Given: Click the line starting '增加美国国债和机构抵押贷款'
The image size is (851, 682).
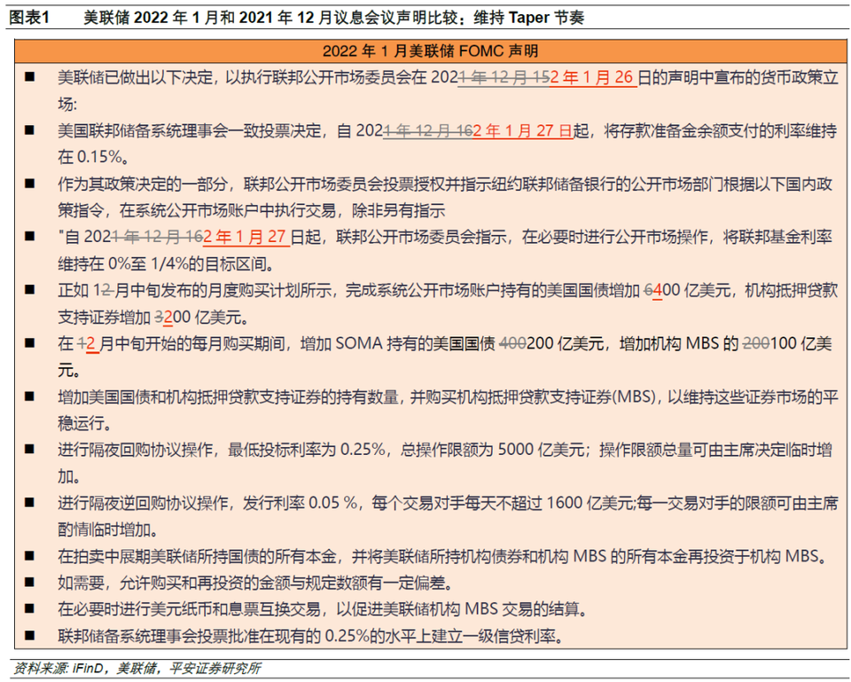Looking at the screenshot, I should (x=448, y=397).
